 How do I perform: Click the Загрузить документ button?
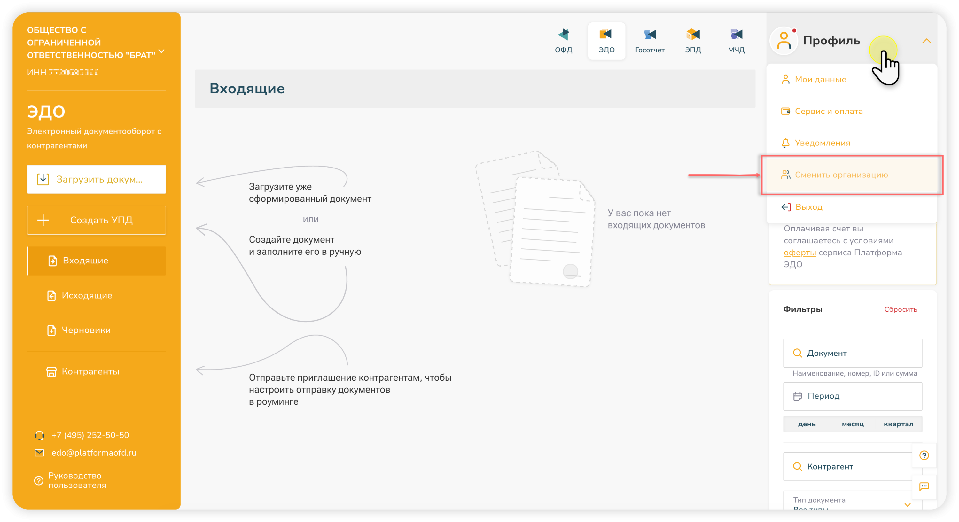97,179
